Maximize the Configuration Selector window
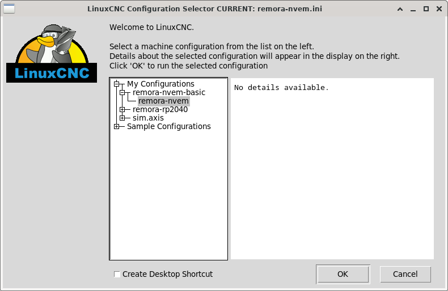The height and width of the screenshot is (291, 448). 426,9
